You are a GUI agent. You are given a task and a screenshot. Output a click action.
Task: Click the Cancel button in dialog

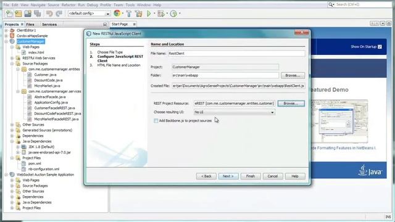(273, 176)
